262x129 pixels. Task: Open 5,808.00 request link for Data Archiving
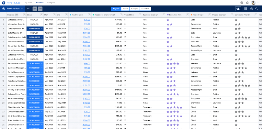pos(86,94)
